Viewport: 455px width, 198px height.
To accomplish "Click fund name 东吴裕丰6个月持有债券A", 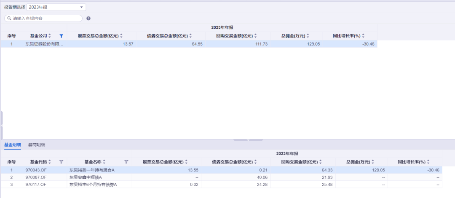I will [93, 185].
